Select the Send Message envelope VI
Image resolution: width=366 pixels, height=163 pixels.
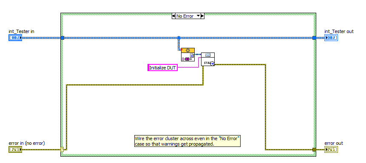pos(208,59)
